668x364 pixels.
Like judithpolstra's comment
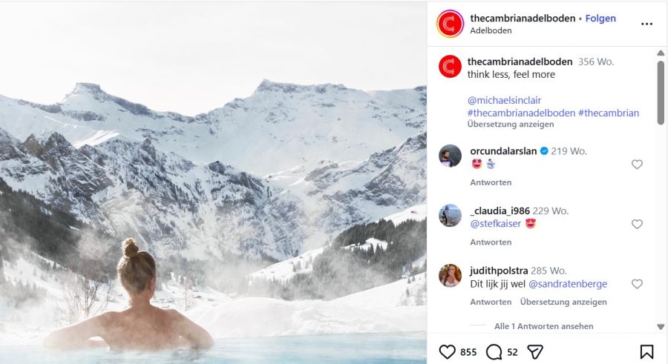(x=637, y=284)
